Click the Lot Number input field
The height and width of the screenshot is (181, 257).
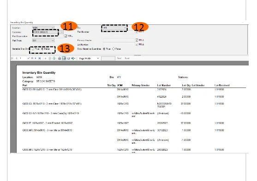tap(119, 44)
